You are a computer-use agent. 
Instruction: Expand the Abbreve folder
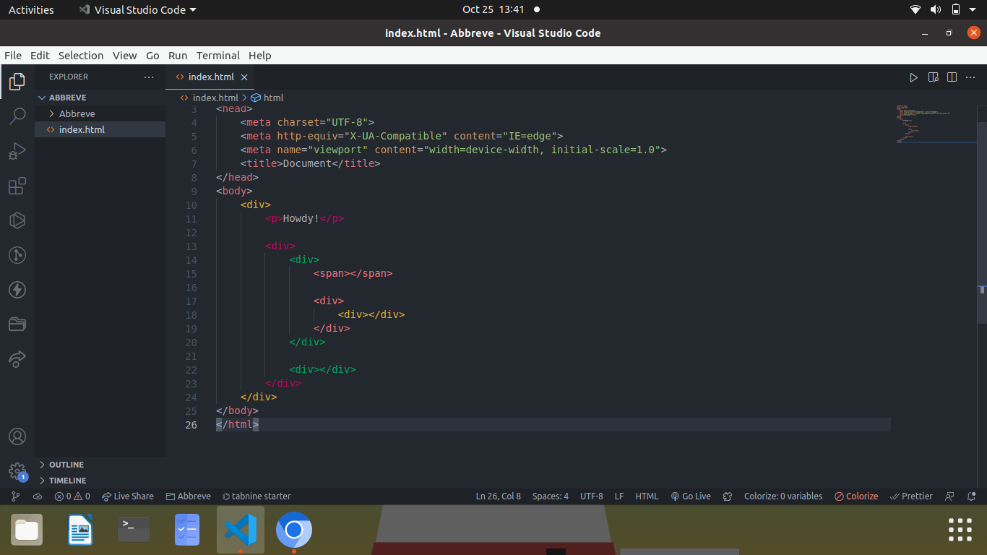(x=77, y=113)
